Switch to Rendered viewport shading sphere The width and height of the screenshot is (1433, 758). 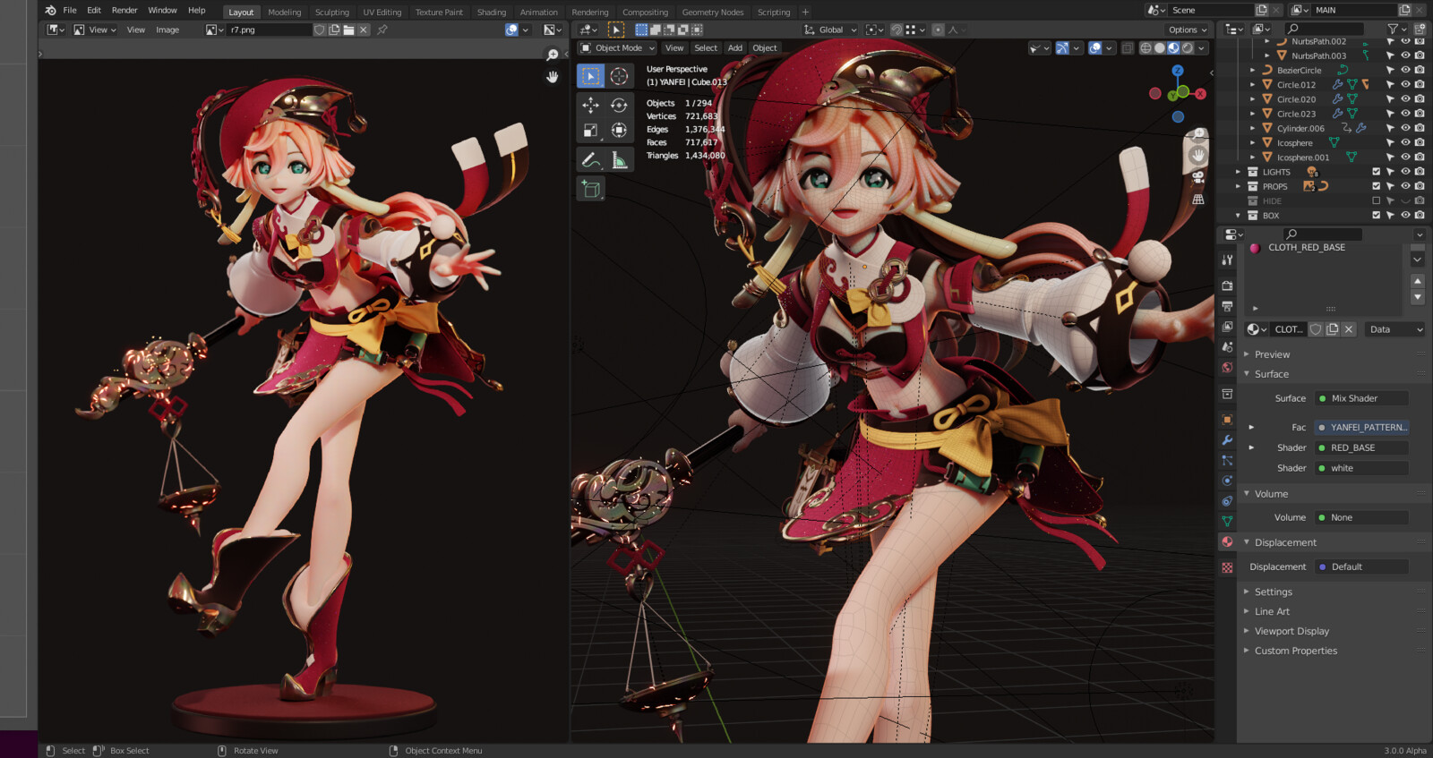(x=1187, y=48)
